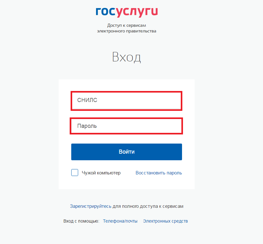Image resolution: width=263 pixels, height=244 pixels.
Task: Follow the Зарегистрируйтесь registration link
Action: [x=91, y=206]
